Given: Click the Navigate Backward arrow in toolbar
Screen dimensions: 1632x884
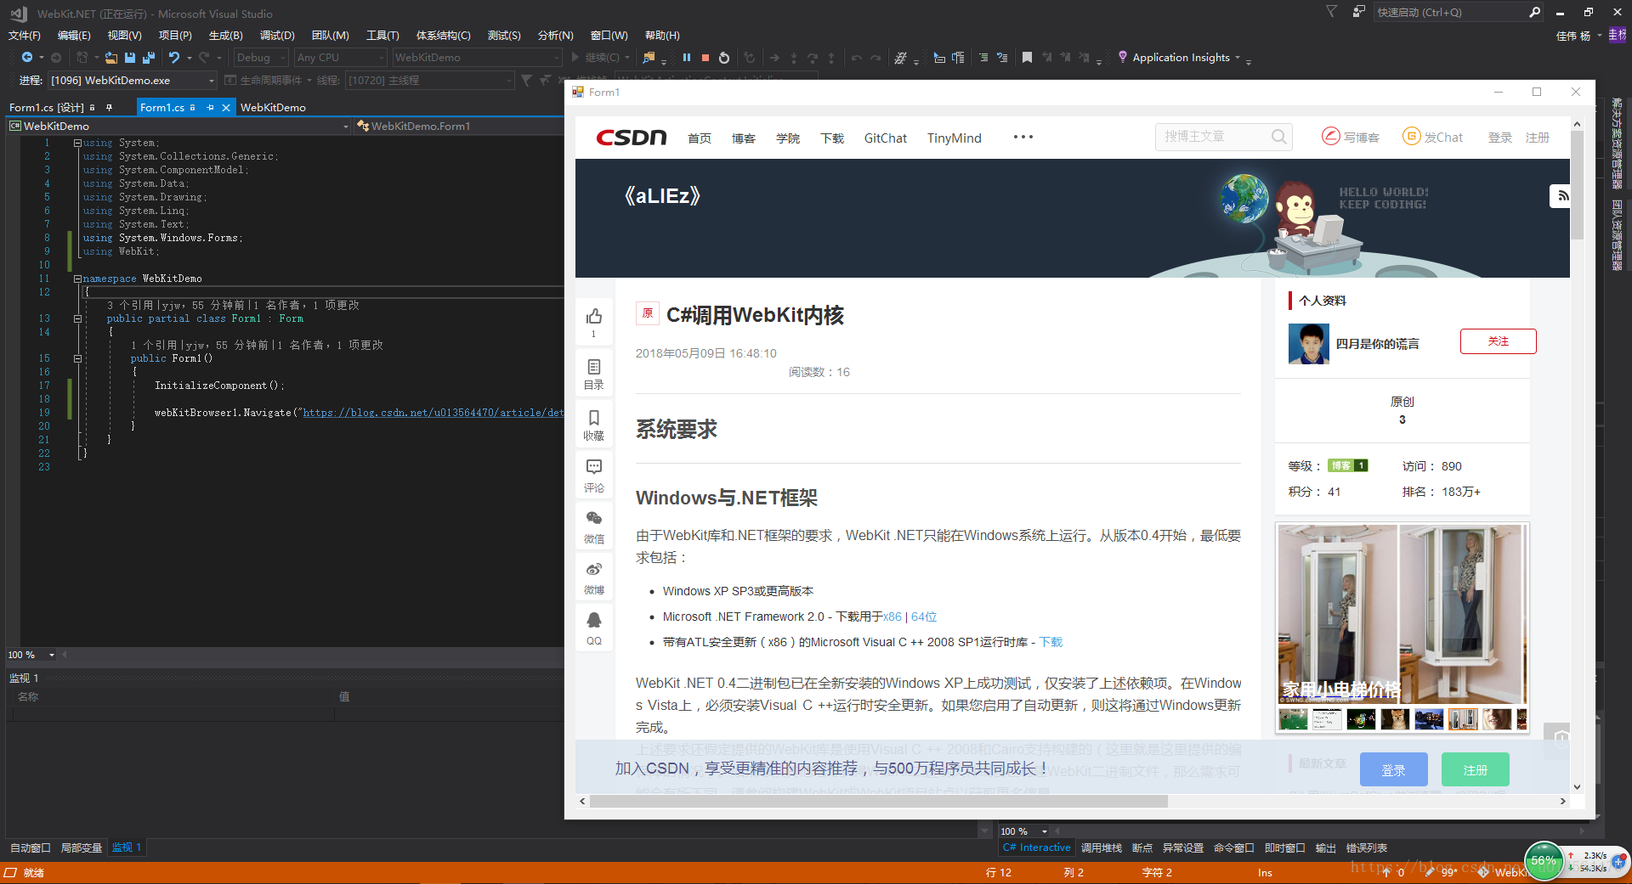Looking at the screenshot, I should click(x=27, y=57).
